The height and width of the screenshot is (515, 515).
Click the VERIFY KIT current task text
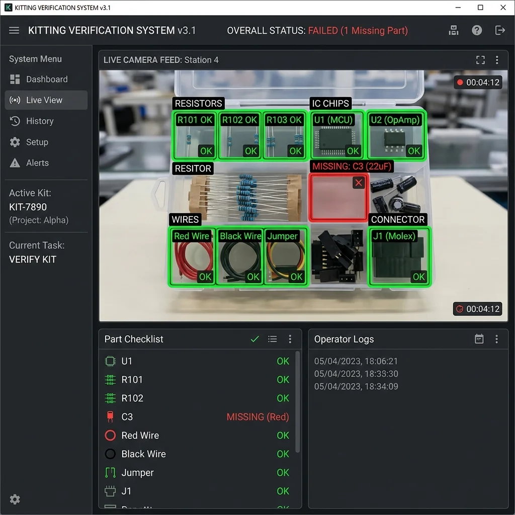pos(33,260)
